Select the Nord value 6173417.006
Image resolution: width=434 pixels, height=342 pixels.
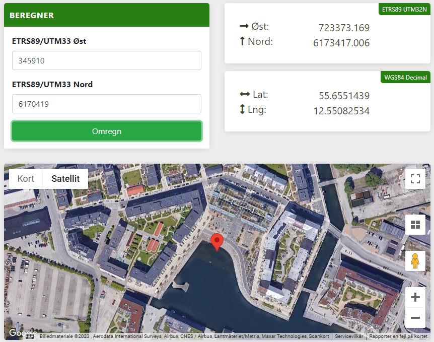pyautogui.click(x=341, y=43)
